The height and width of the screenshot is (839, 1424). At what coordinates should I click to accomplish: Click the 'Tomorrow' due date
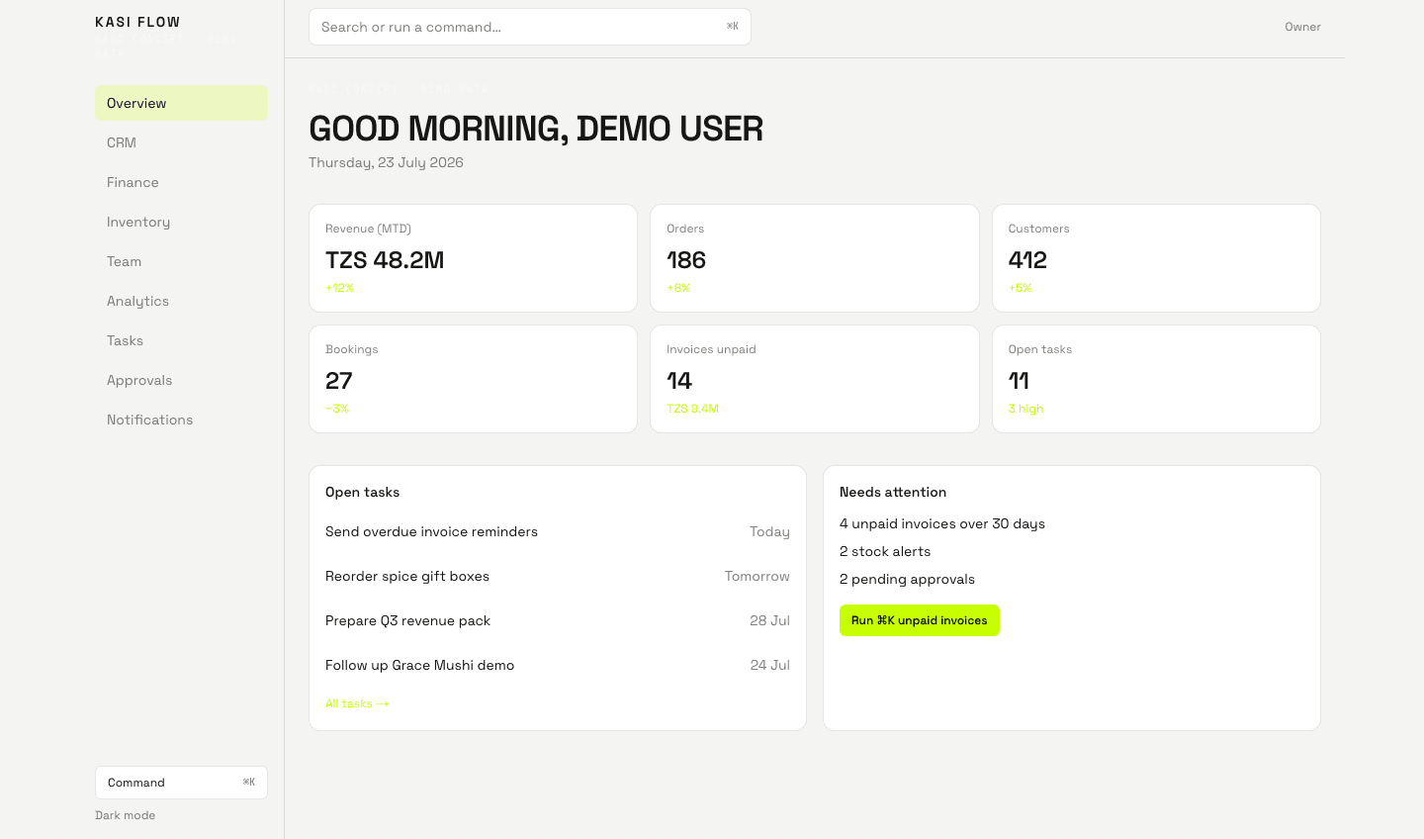pos(757,576)
